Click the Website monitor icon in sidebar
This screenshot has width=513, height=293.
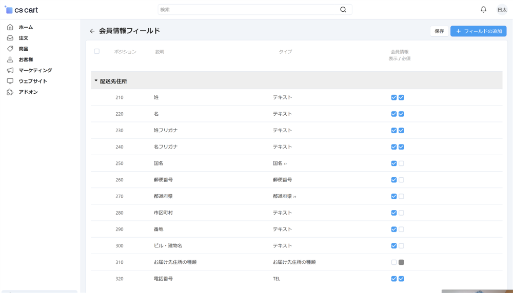(x=10, y=81)
